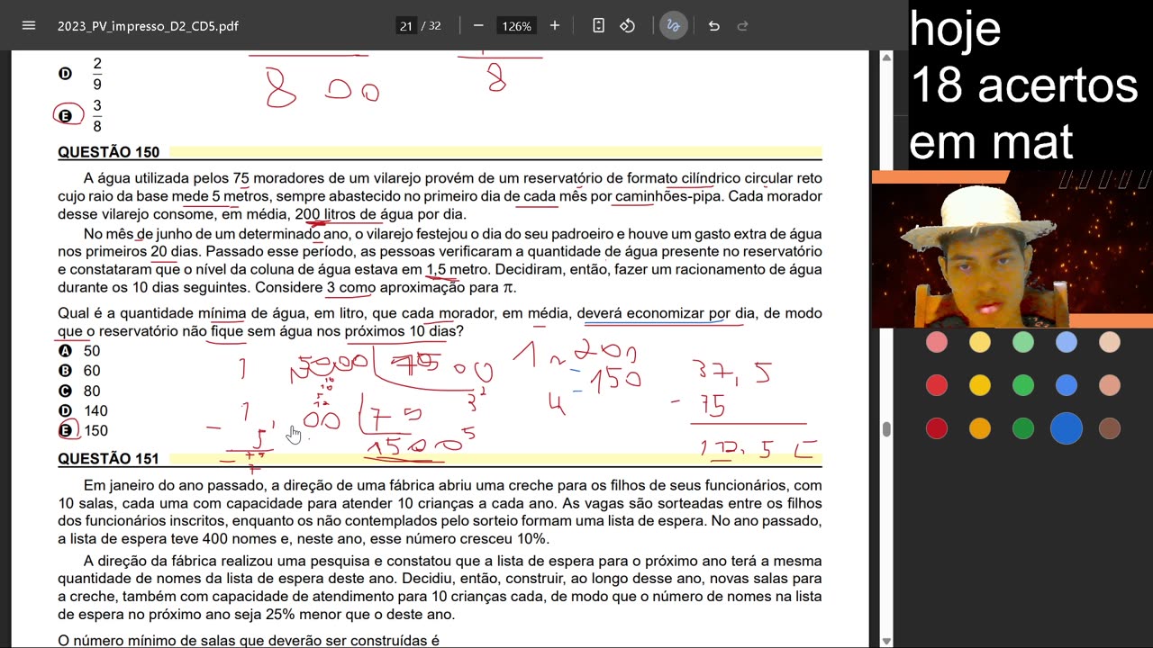This screenshot has height=648, width=1153.
Task: Click the 126% zoom level field
Action: point(516,26)
